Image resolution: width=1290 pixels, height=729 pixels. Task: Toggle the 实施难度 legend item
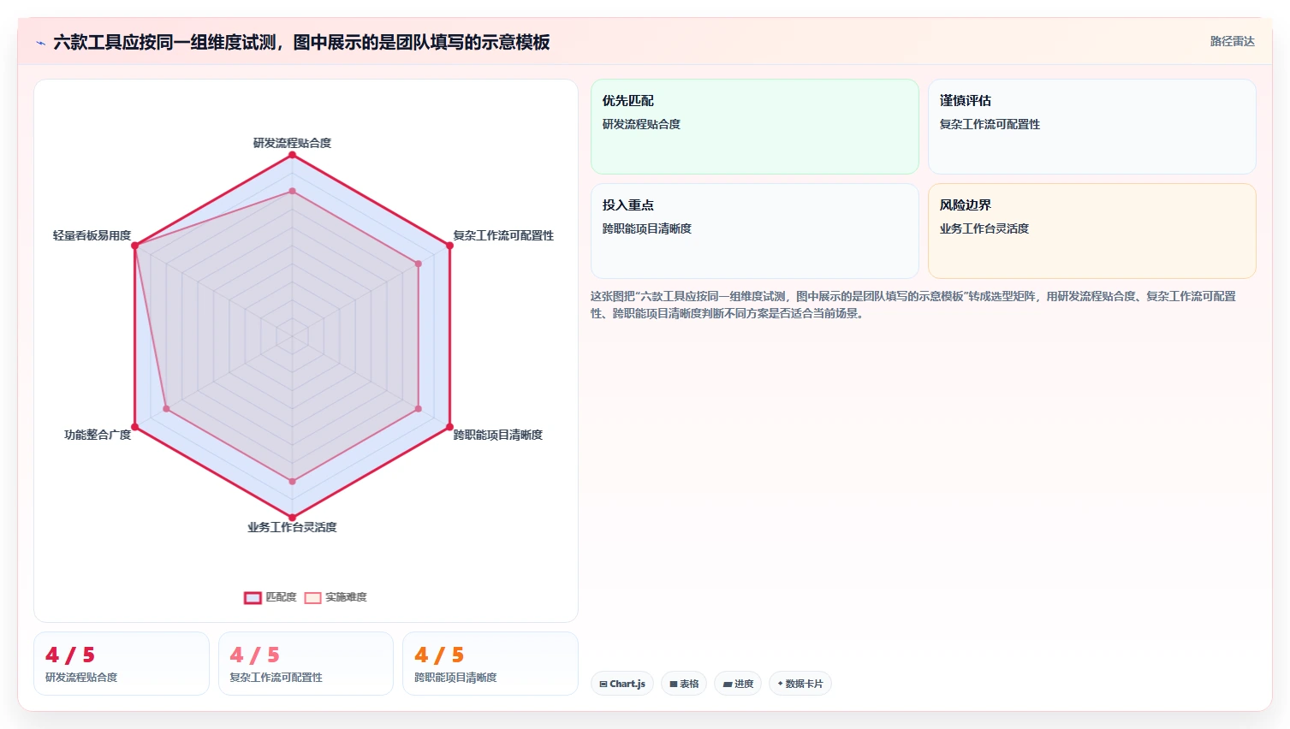coord(336,597)
